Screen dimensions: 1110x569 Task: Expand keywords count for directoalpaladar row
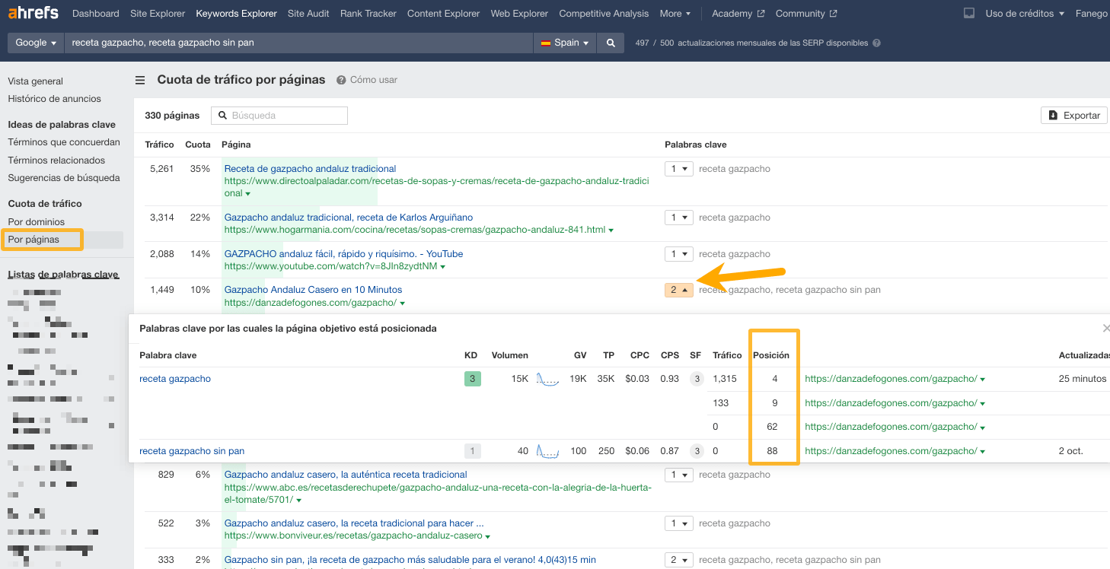pos(678,169)
